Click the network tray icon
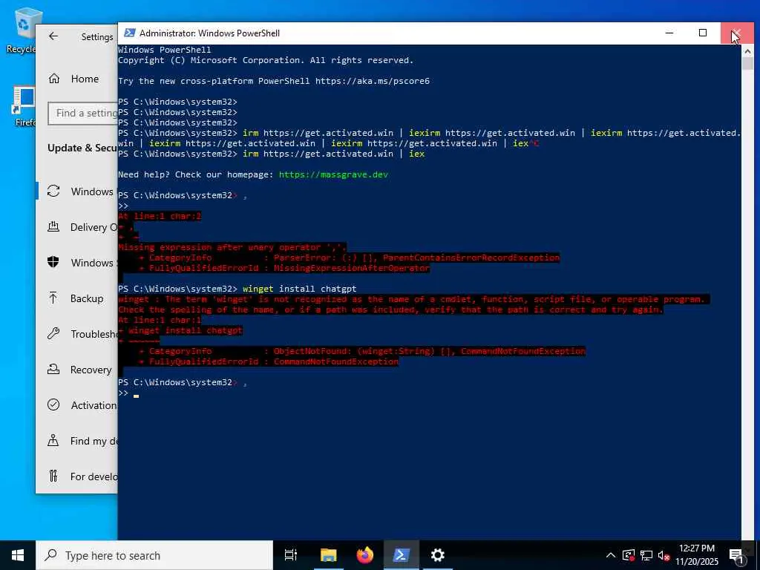The width and height of the screenshot is (760, 570). coord(646,555)
